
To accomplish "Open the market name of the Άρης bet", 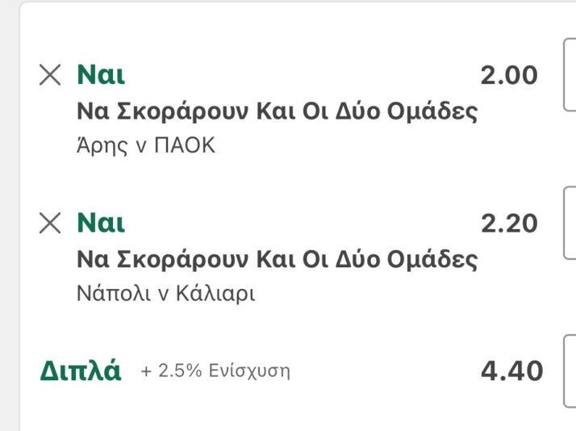I will (x=277, y=111).
